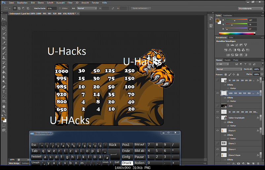Screen dimensions: 265x170
Task: Select the Path Selection tool
Action: tap(4, 97)
